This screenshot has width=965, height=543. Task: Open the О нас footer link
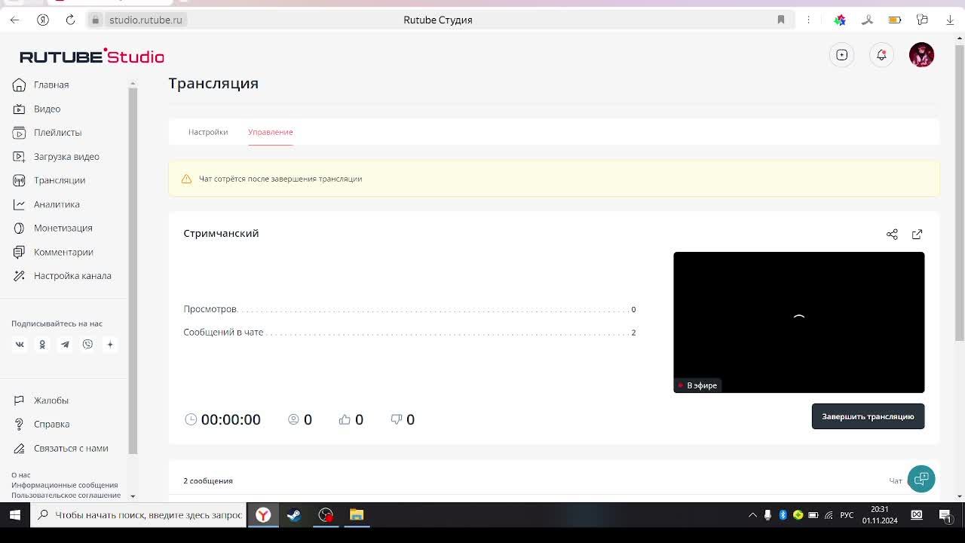(x=21, y=475)
